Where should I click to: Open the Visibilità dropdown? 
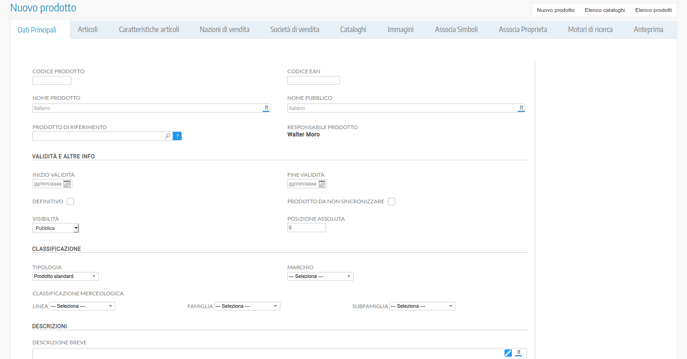coord(56,228)
